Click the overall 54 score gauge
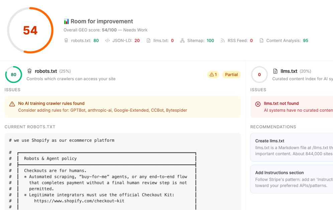The height and width of the screenshot is (210, 333). click(30, 30)
